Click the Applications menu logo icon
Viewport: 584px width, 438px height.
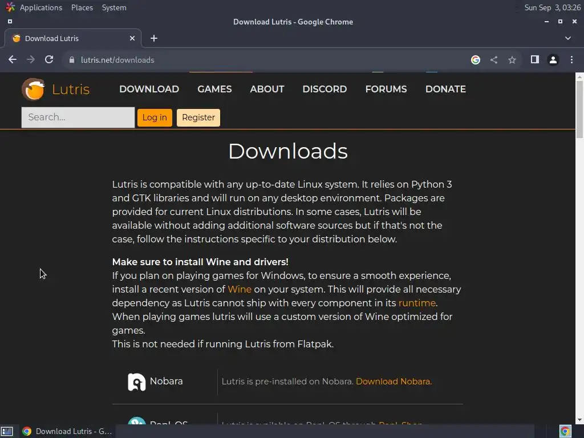point(10,7)
